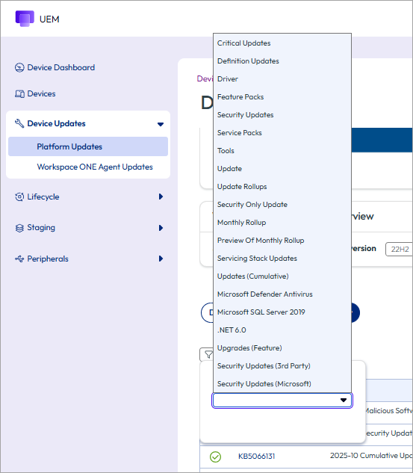Expand the Peripherals section arrow
The height and width of the screenshot is (473, 413).
pyautogui.click(x=161, y=259)
